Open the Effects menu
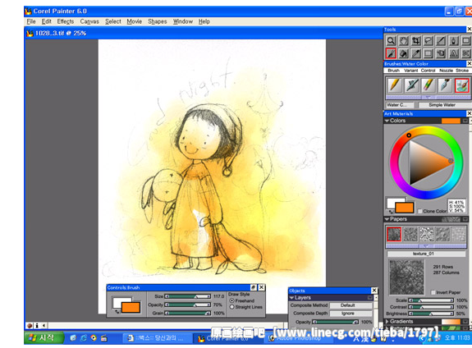Viewport: 472px width, 348px height. tap(66, 21)
